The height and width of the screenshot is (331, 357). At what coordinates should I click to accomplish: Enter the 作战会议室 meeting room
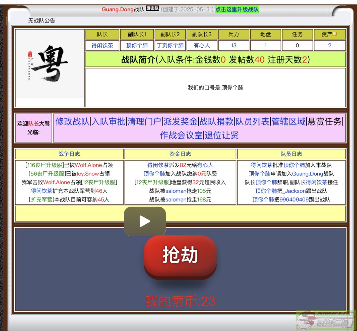coord(181,136)
